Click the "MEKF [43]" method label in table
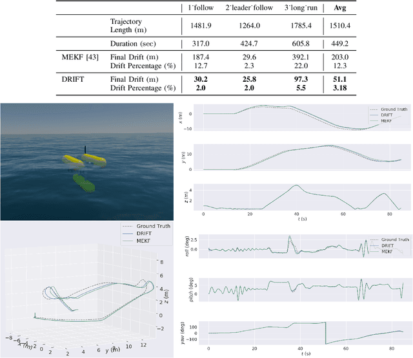This screenshot has width=413, height=358. pyautogui.click(x=80, y=57)
